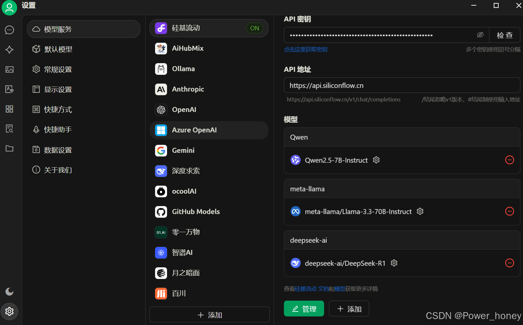Image resolution: width=523 pixels, height=325 pixels.
Task: Open 数据设置 settings section
Action: 84,150
